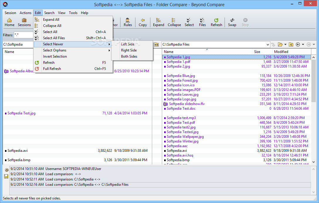Click the up-both-folders icon between path fields
319x203 pixels.
tap(156, 44)
